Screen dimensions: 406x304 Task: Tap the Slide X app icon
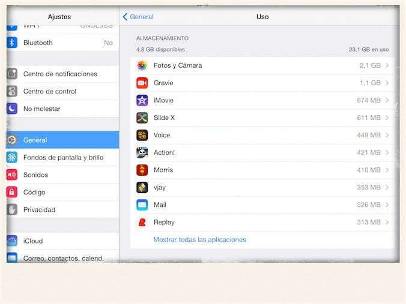(142, 118)
